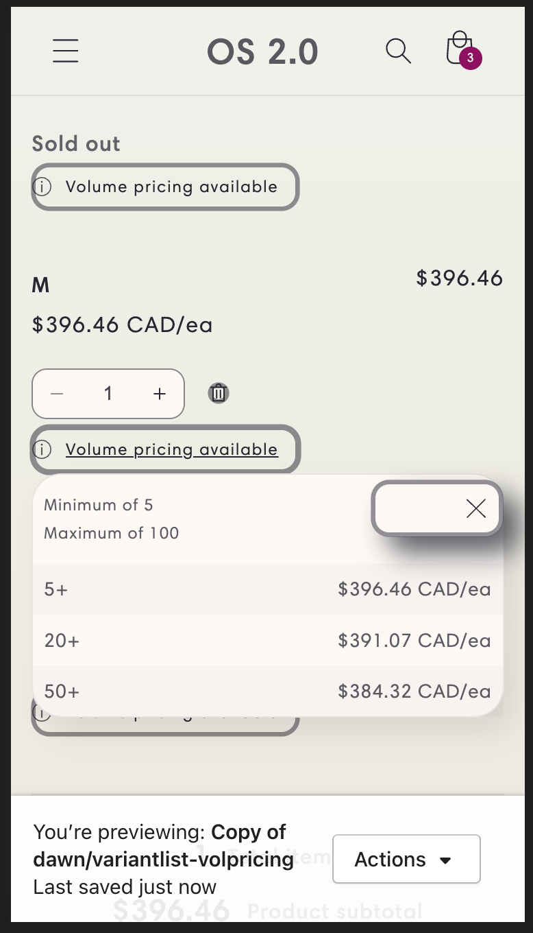Click the quantity field showing 1
Viewport: 533px width, 933px height.
pyautogui.click(x=108, y=394)
